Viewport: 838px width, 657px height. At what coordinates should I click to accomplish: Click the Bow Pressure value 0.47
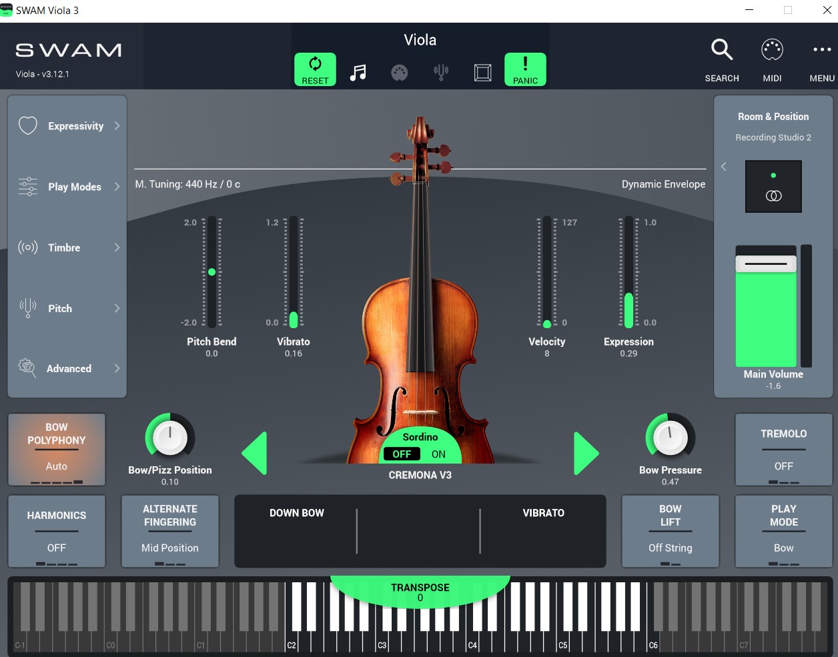pos(671,482)
